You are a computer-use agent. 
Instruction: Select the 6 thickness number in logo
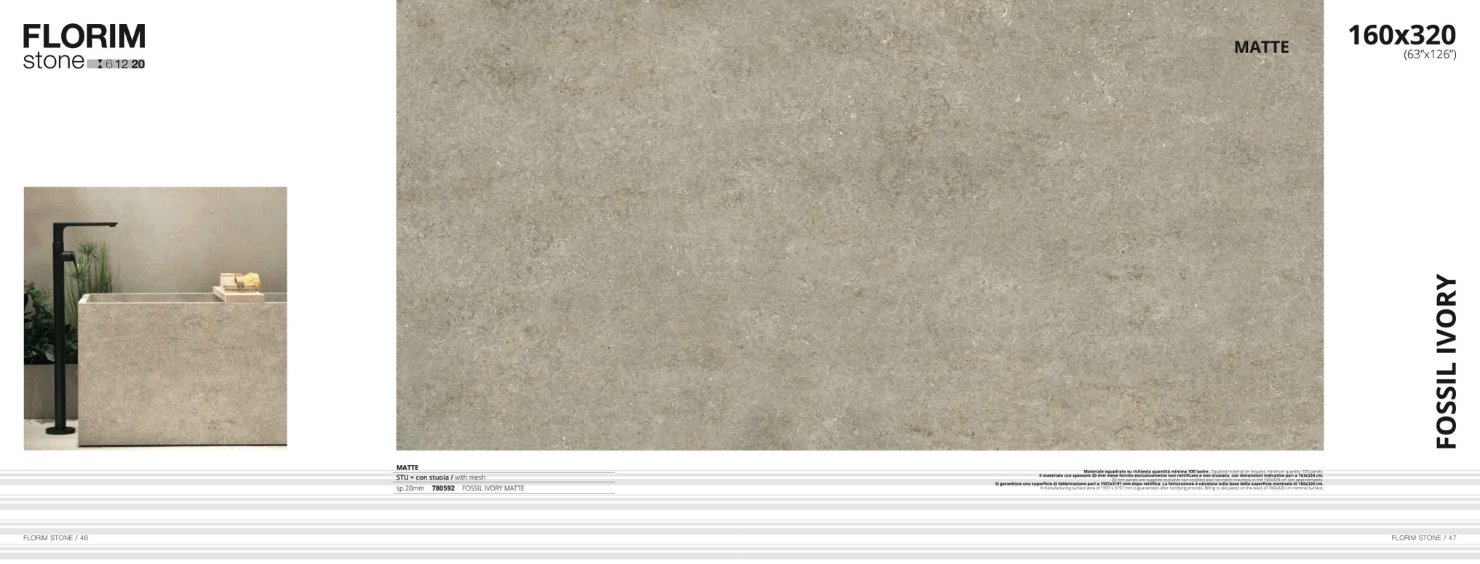pyautogui.click(x=109, y=64)
